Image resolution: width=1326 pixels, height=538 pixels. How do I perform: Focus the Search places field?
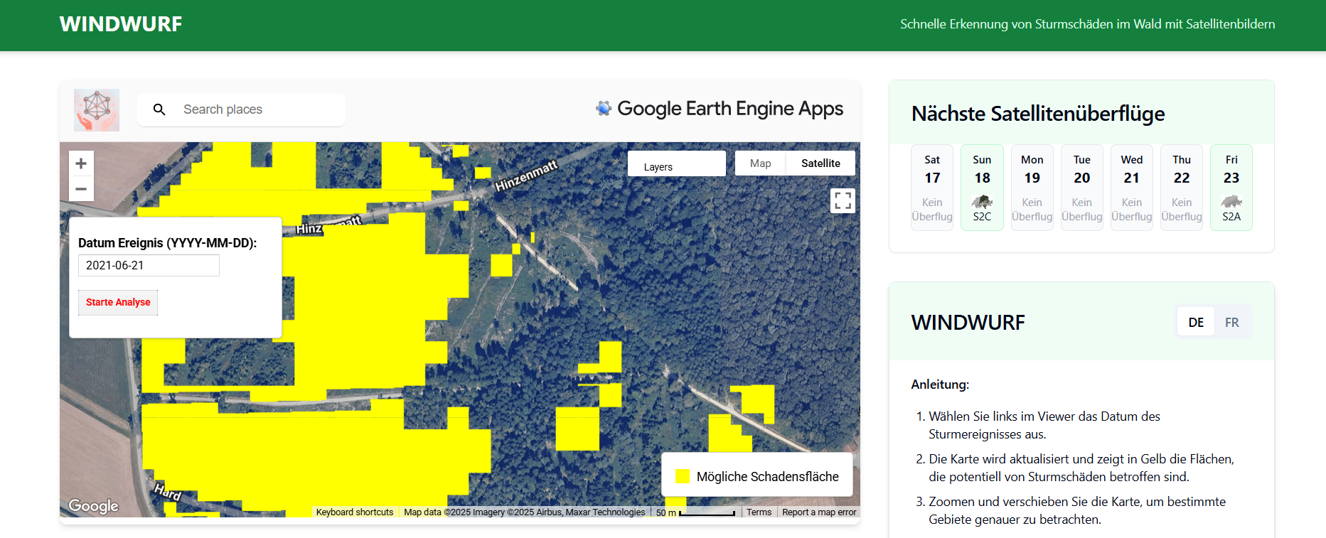click(x=242, y=109)
